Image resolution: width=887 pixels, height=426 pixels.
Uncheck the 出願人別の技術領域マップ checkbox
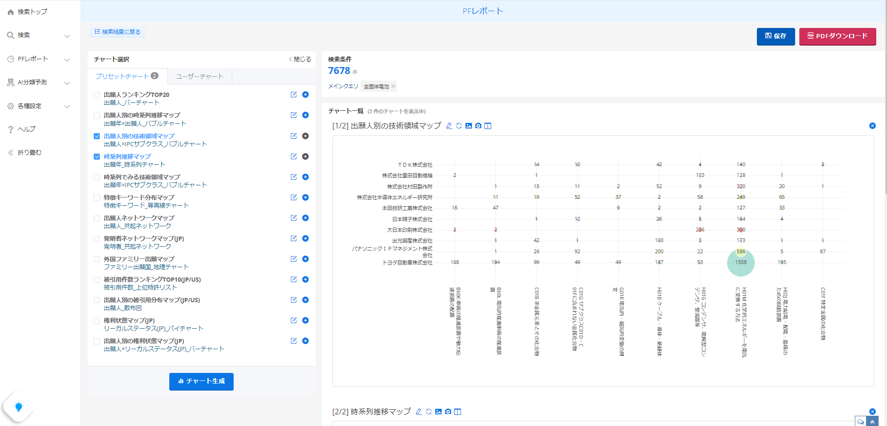(x=97, y=136)
